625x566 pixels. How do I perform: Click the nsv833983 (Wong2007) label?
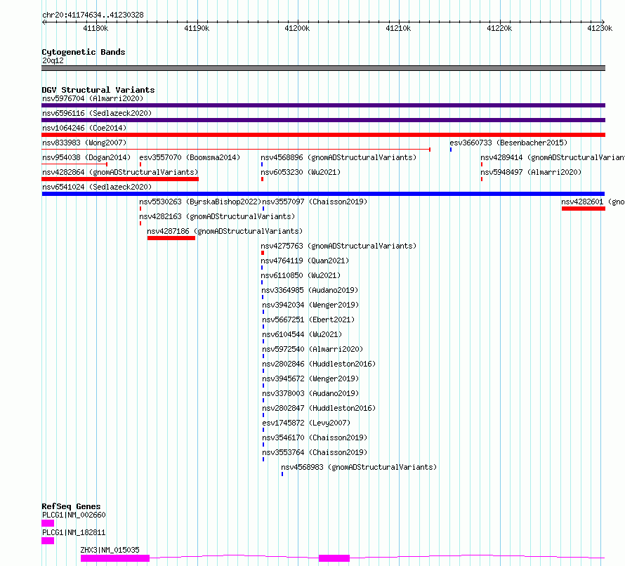(84, 143)
